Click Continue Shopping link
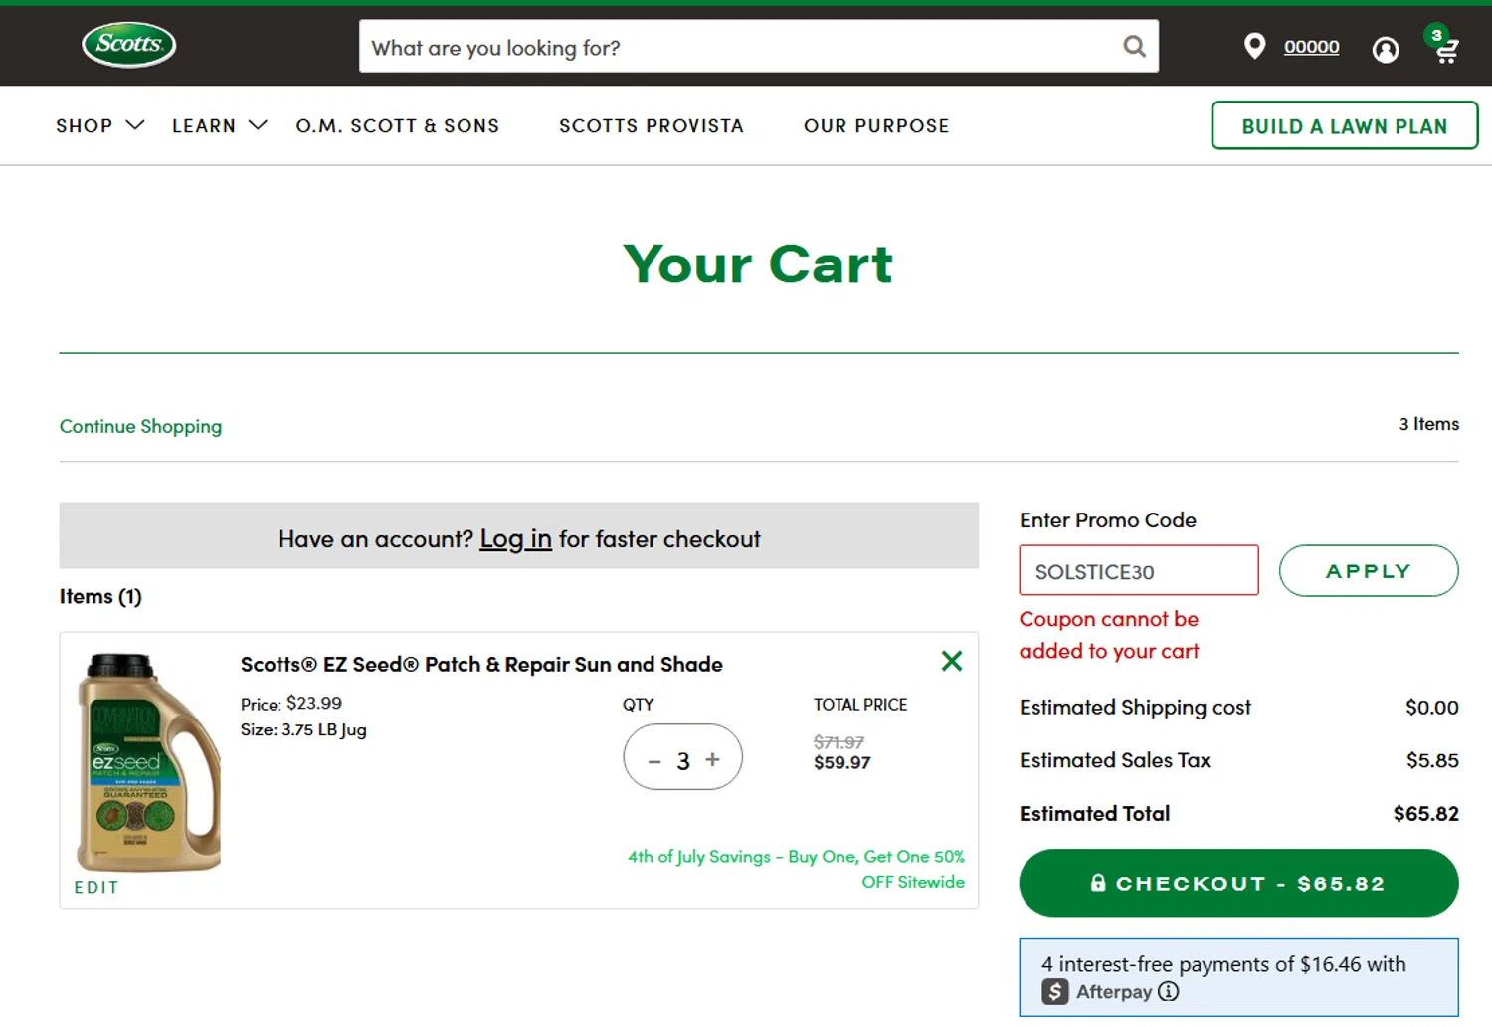 coord(140,426)
